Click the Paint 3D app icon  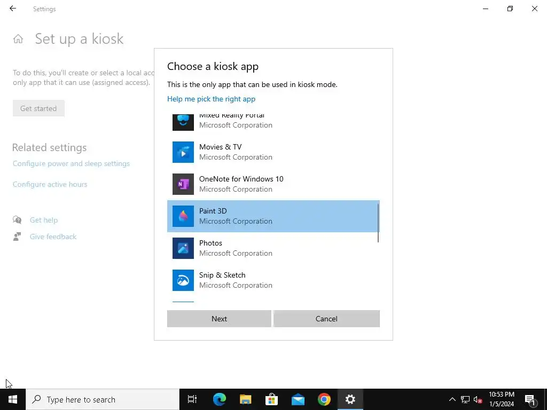pos(183,216)
